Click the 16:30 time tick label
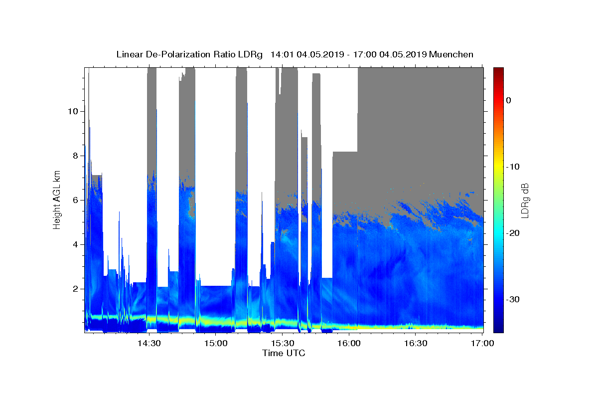This screenshot has width=598, height=399. (x=416, y=344)
